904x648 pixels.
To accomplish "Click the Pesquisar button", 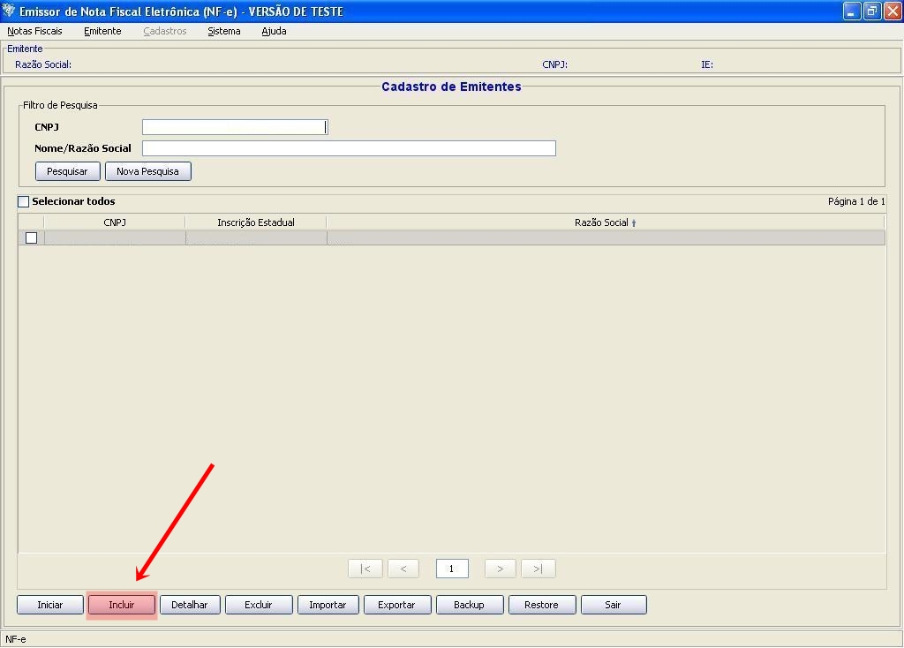I will point(67,171).
